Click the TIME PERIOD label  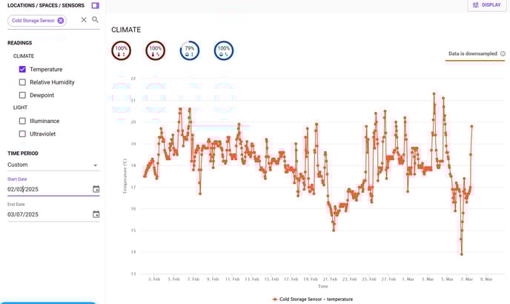click(x=23, y=153)
